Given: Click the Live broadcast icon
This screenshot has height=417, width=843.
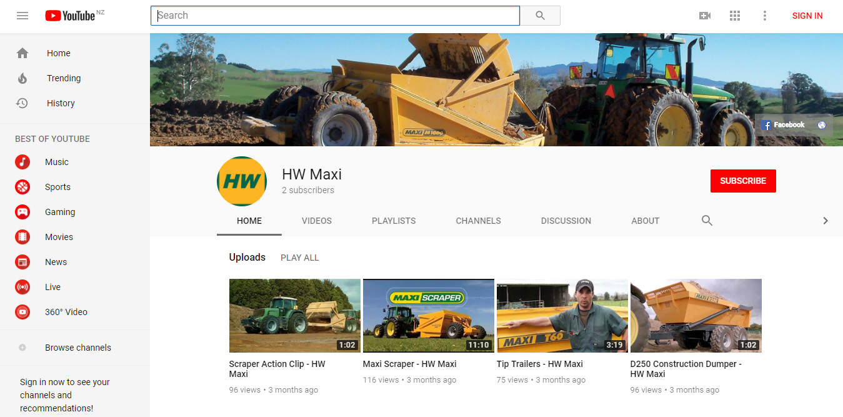Looking at the screenshot, I should pyautogui.click(x=22, y=287).
